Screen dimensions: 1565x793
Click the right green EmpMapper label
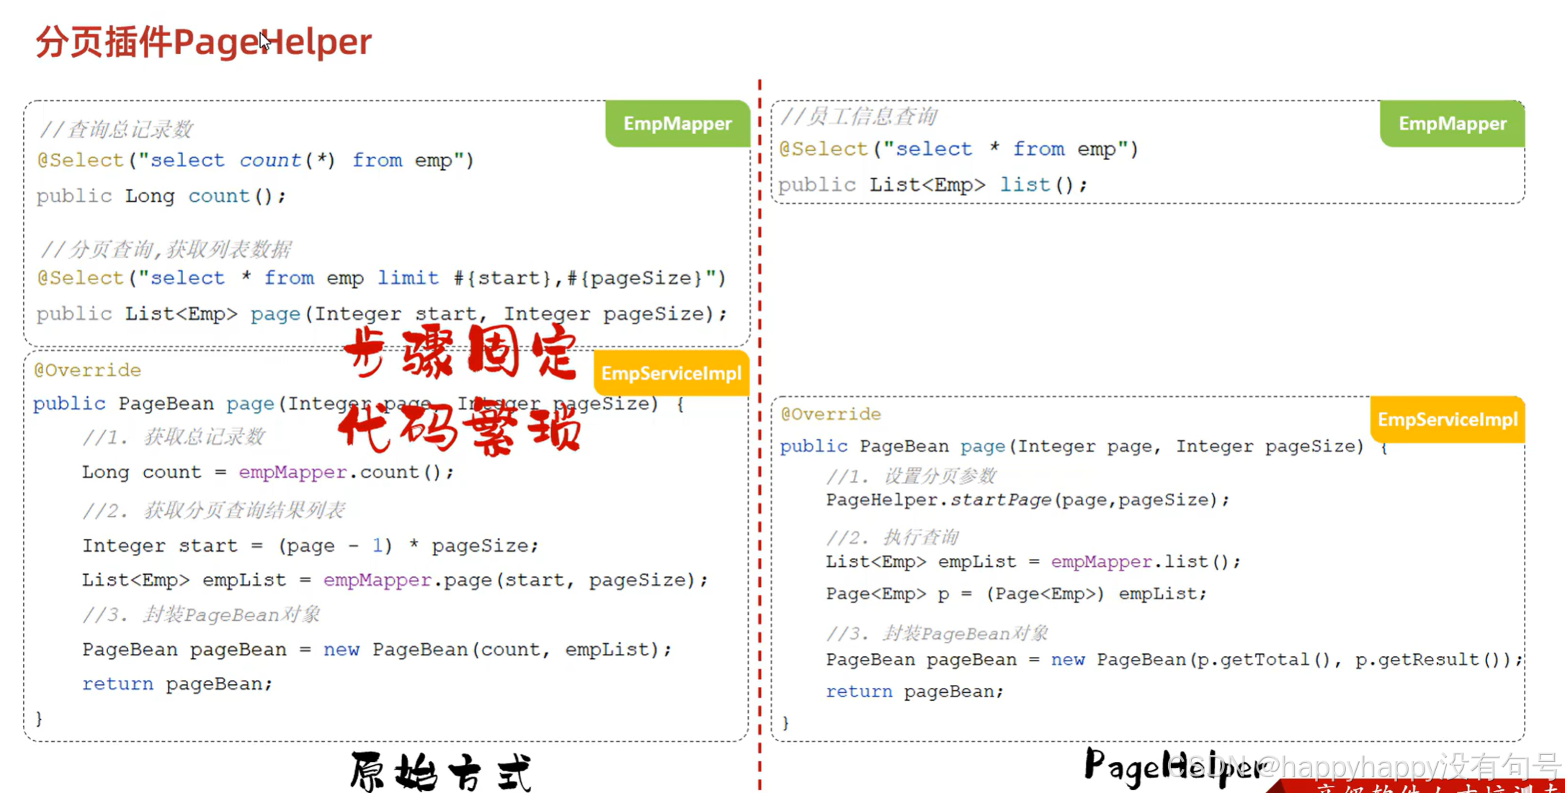click(1452, 124)
